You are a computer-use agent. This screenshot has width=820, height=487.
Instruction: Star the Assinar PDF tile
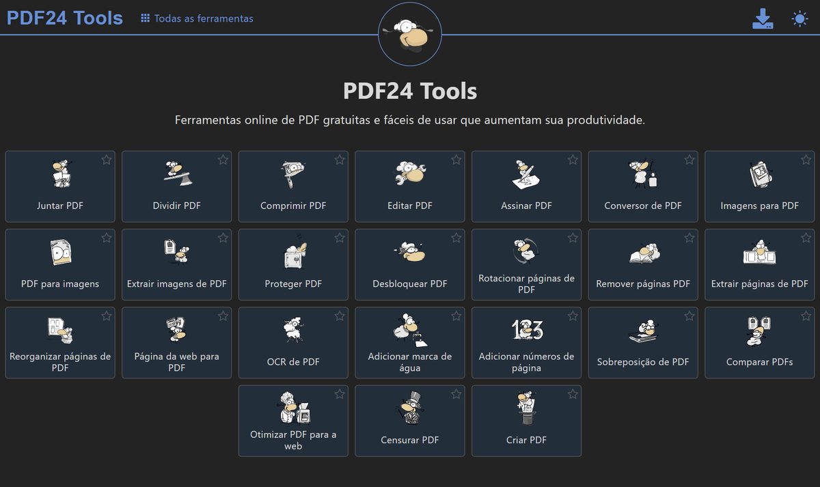[573, 160]
